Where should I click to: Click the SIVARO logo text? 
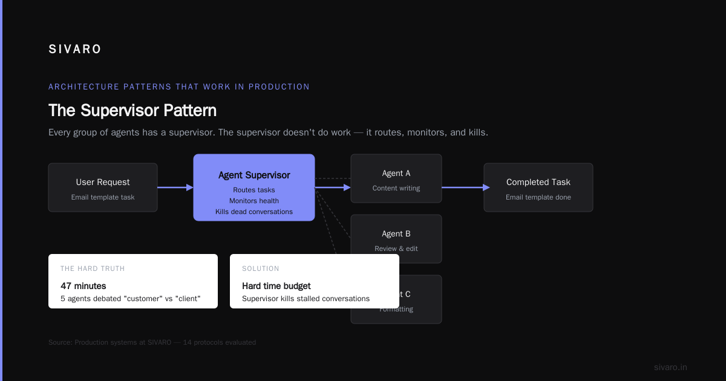coord(75,50)
